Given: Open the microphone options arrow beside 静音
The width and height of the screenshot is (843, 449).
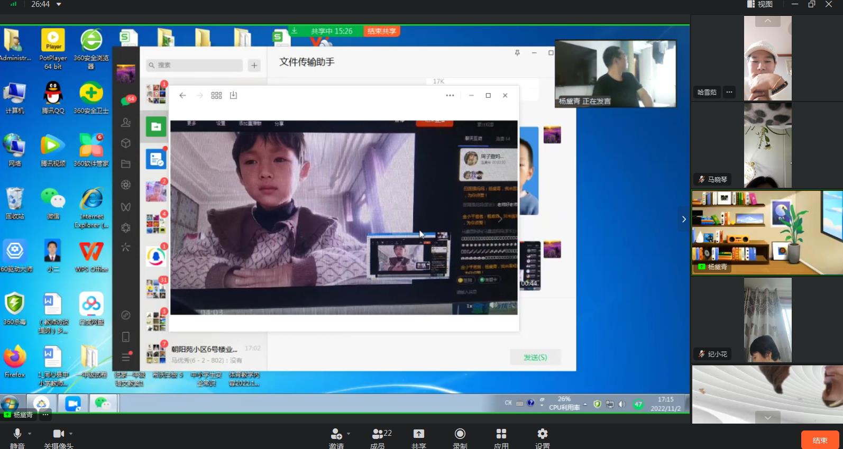Looking at the screenshot, I should click(x=30, y=434).
